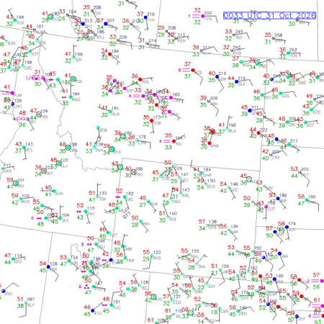Click the MSO station label

76,99
